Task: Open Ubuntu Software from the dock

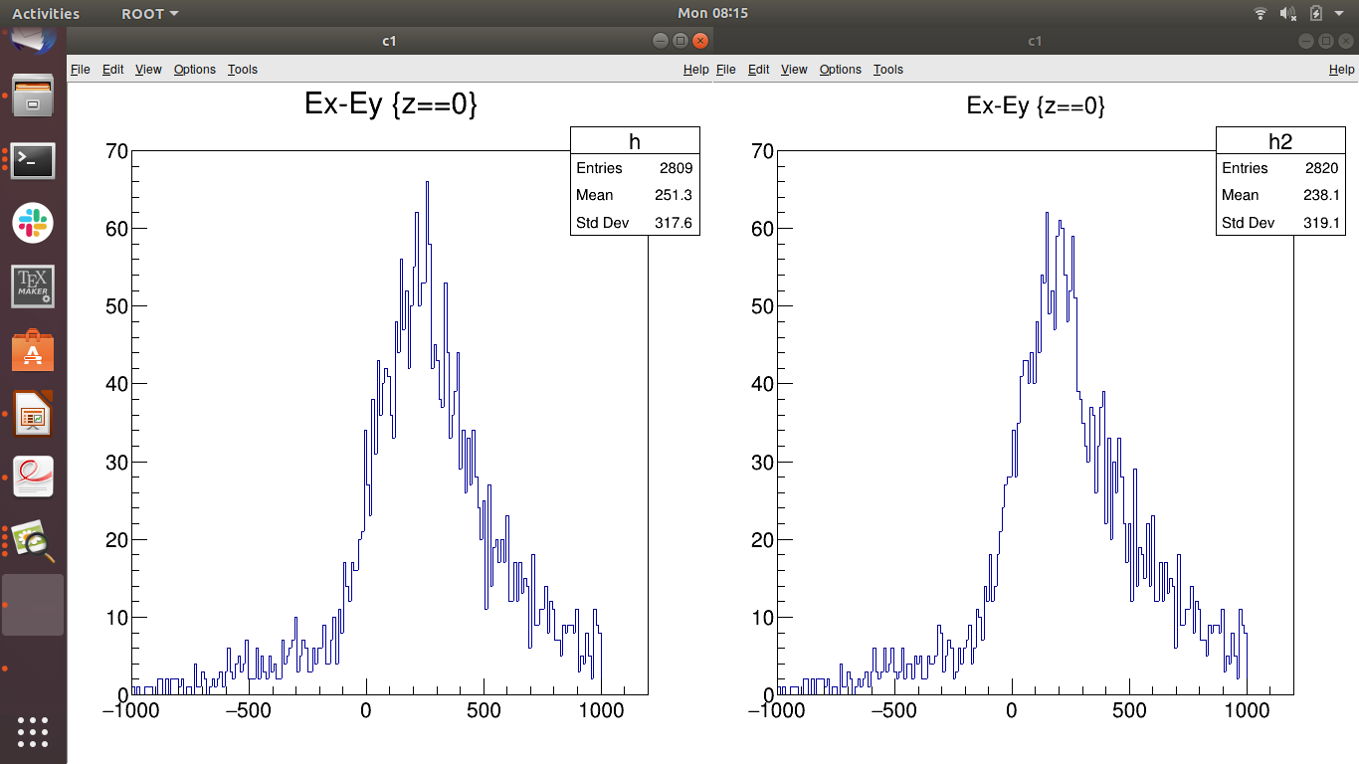Action: tap(33, 351)
